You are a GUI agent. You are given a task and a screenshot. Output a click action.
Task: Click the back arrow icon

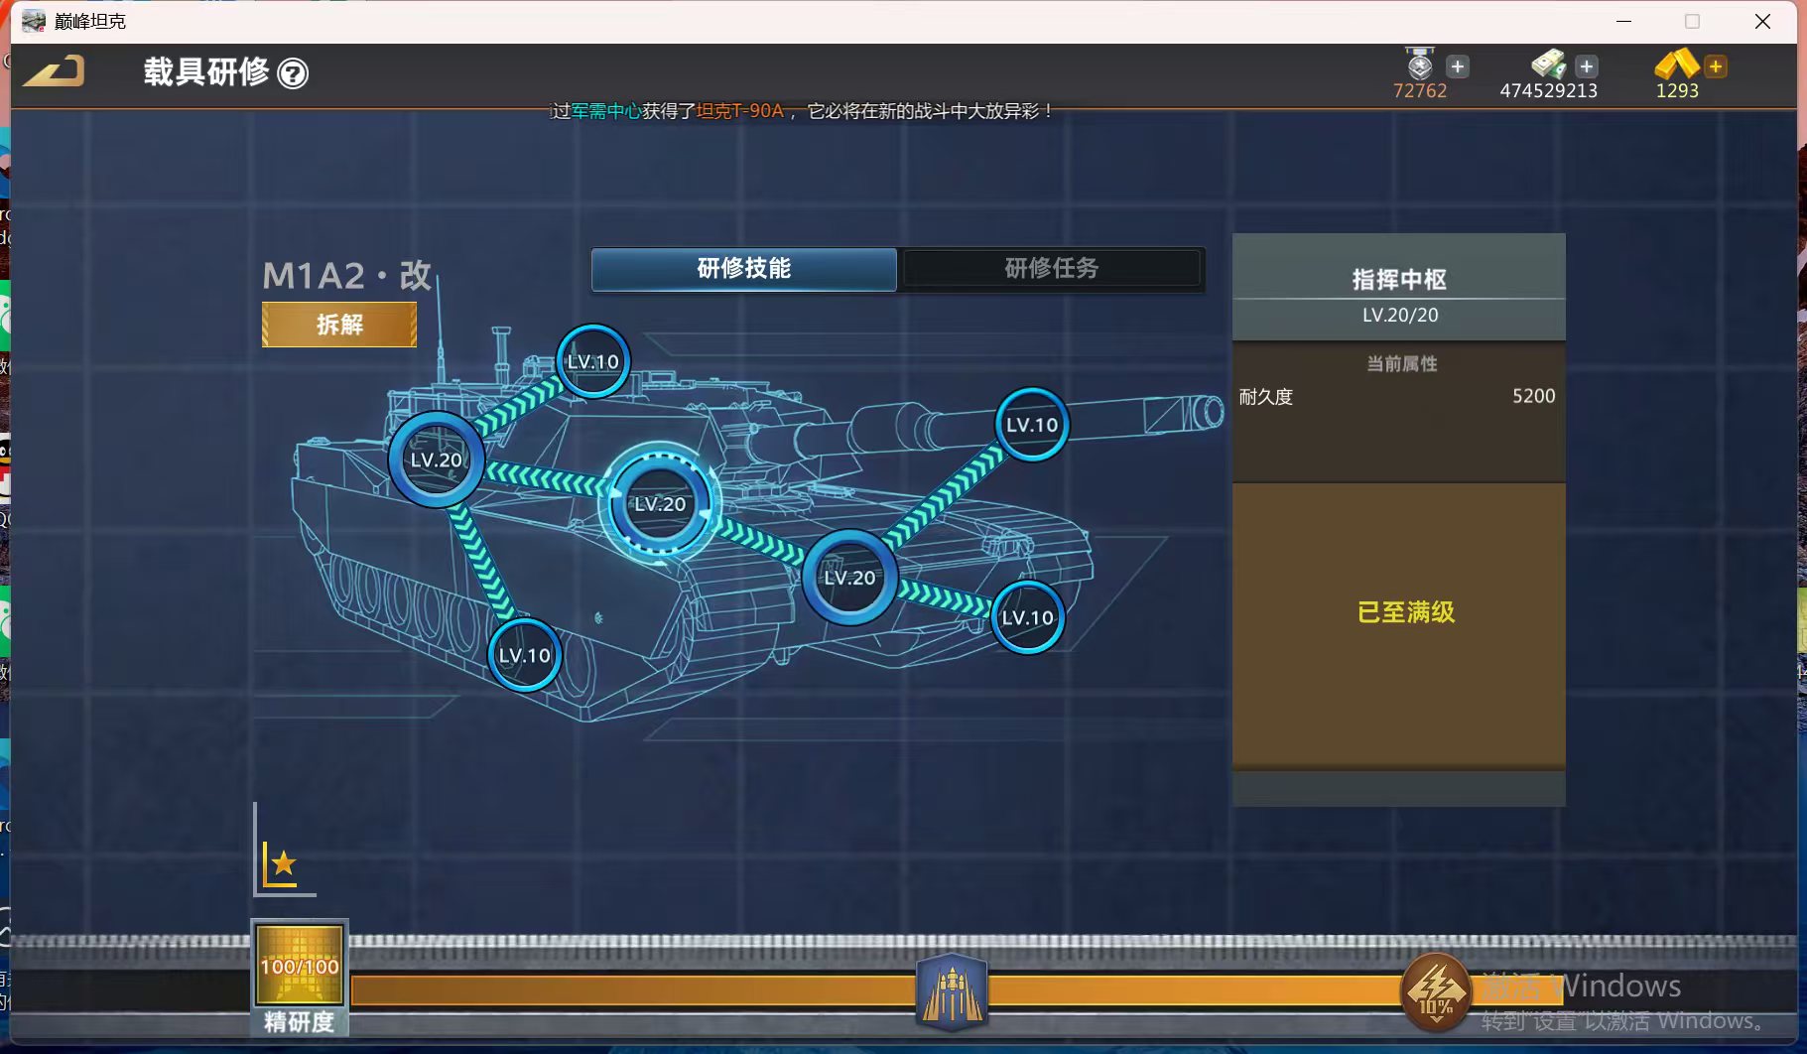55,71
